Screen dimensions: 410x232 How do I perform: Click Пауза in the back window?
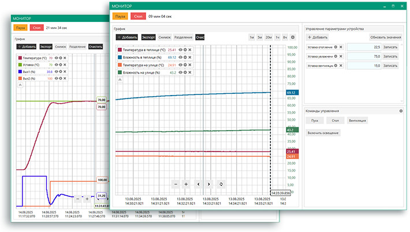point(20,28)
